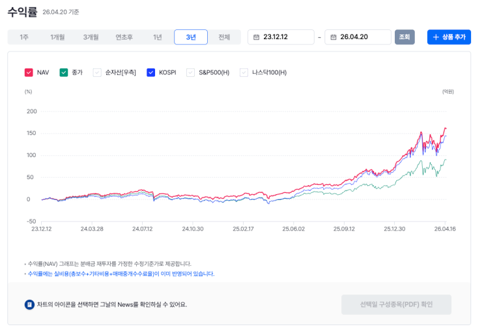Open the start date field 23.12.12
484x333 pixels.
pyautogui.click(x=281, y=37)
